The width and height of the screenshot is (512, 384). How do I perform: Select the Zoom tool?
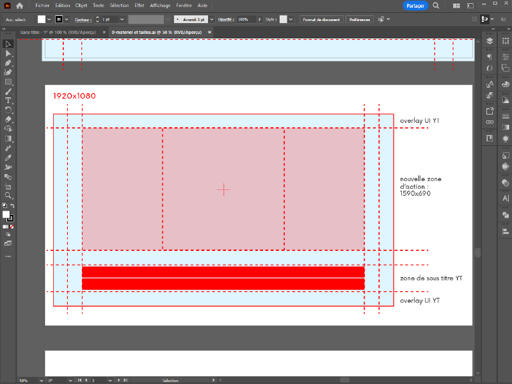(8, 195)
